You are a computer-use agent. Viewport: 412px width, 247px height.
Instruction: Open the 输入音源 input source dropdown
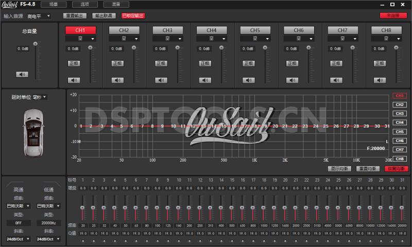[39, 16]
